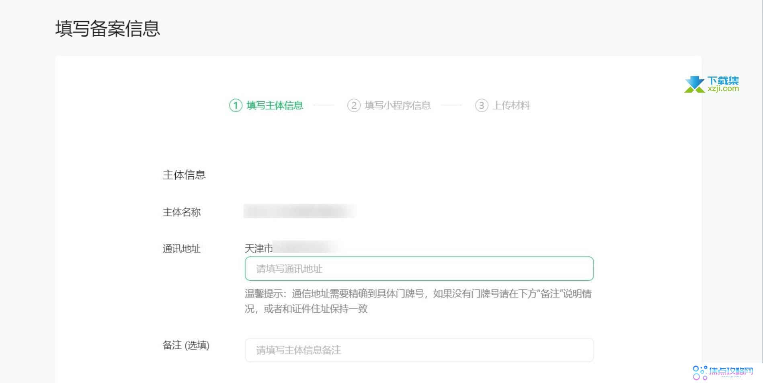
Task: Click the blurred 主体名称 value
Action: point(299,211)
